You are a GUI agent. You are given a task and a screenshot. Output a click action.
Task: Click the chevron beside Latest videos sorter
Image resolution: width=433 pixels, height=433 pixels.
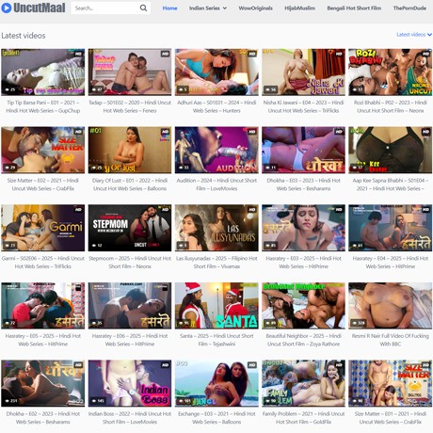coord(429,35)
